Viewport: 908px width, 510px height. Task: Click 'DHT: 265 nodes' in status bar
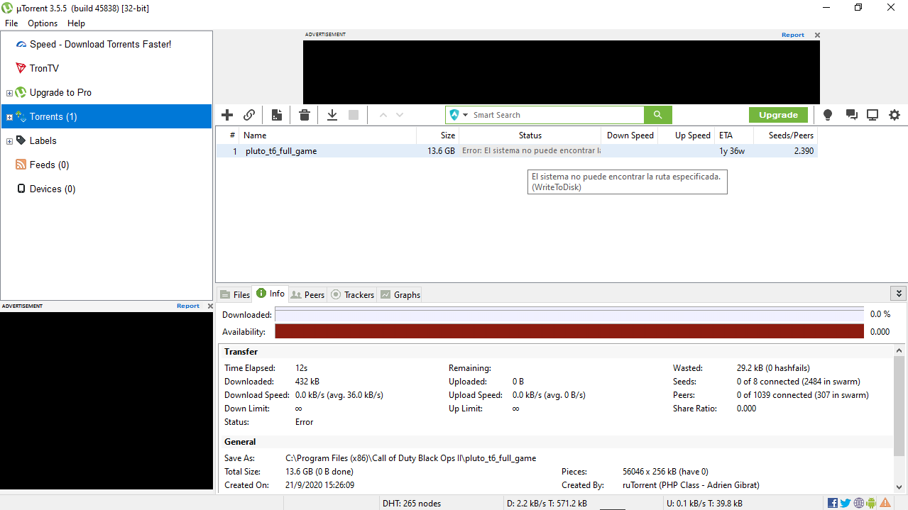(x=412, y=504)
